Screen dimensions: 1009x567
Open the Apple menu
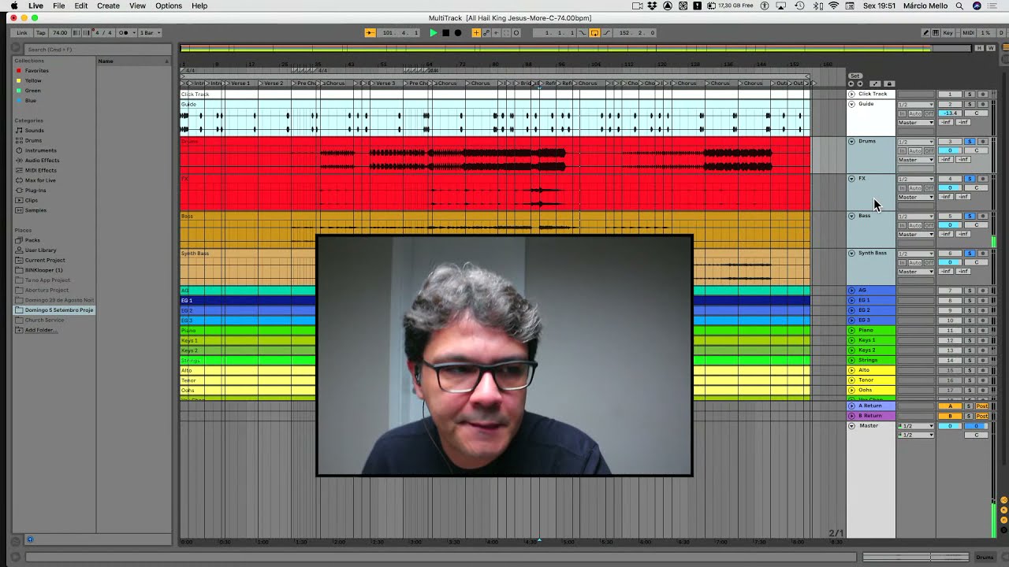[13, 6]
